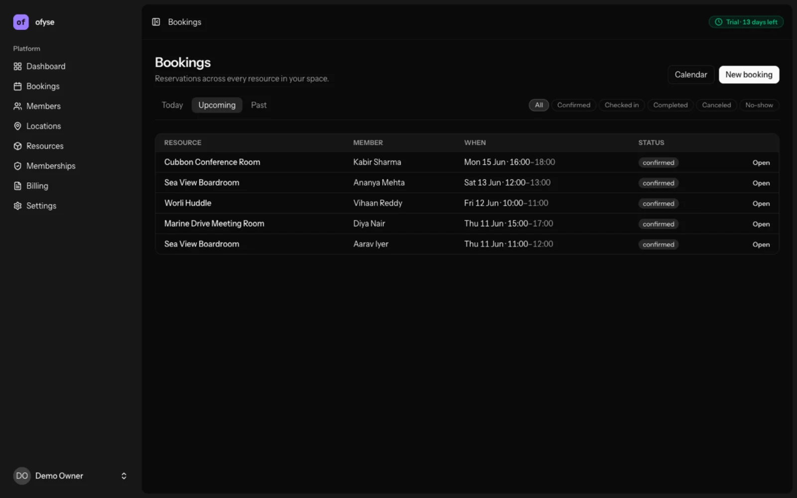Select the Upcoming tab
This screenshot has height=498, width=797.
click(x=217, y=105)
